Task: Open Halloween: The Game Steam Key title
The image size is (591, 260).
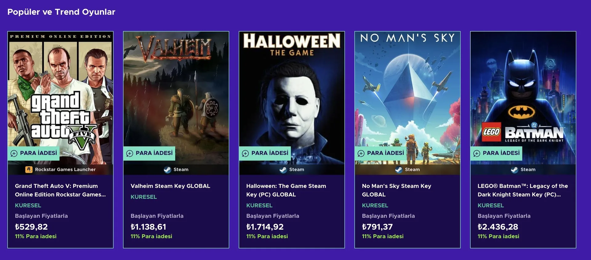Action: (286, 190)
